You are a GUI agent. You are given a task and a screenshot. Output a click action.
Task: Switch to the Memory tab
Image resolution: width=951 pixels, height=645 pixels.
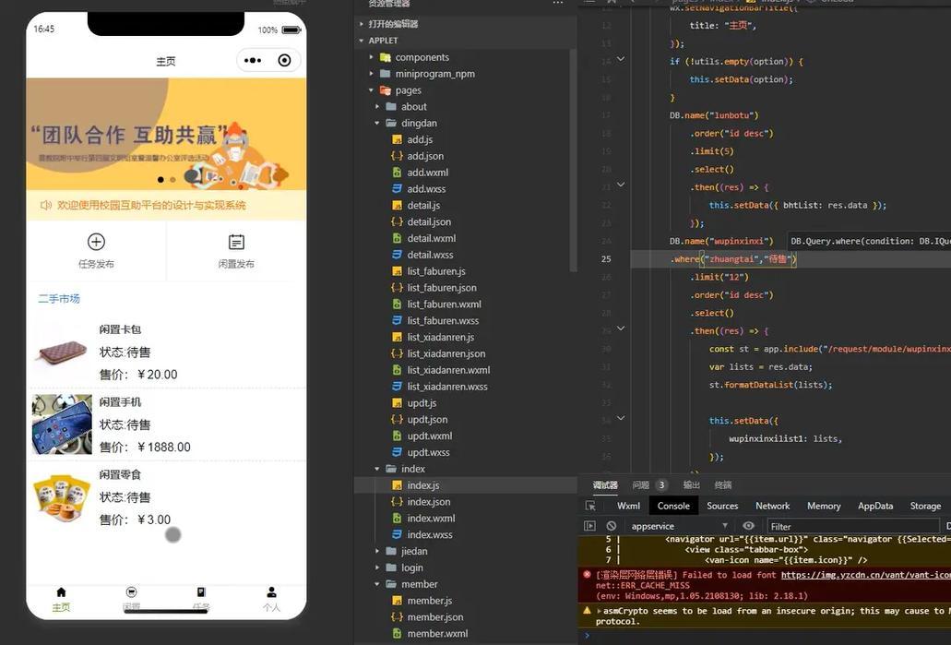click(824, 506)
